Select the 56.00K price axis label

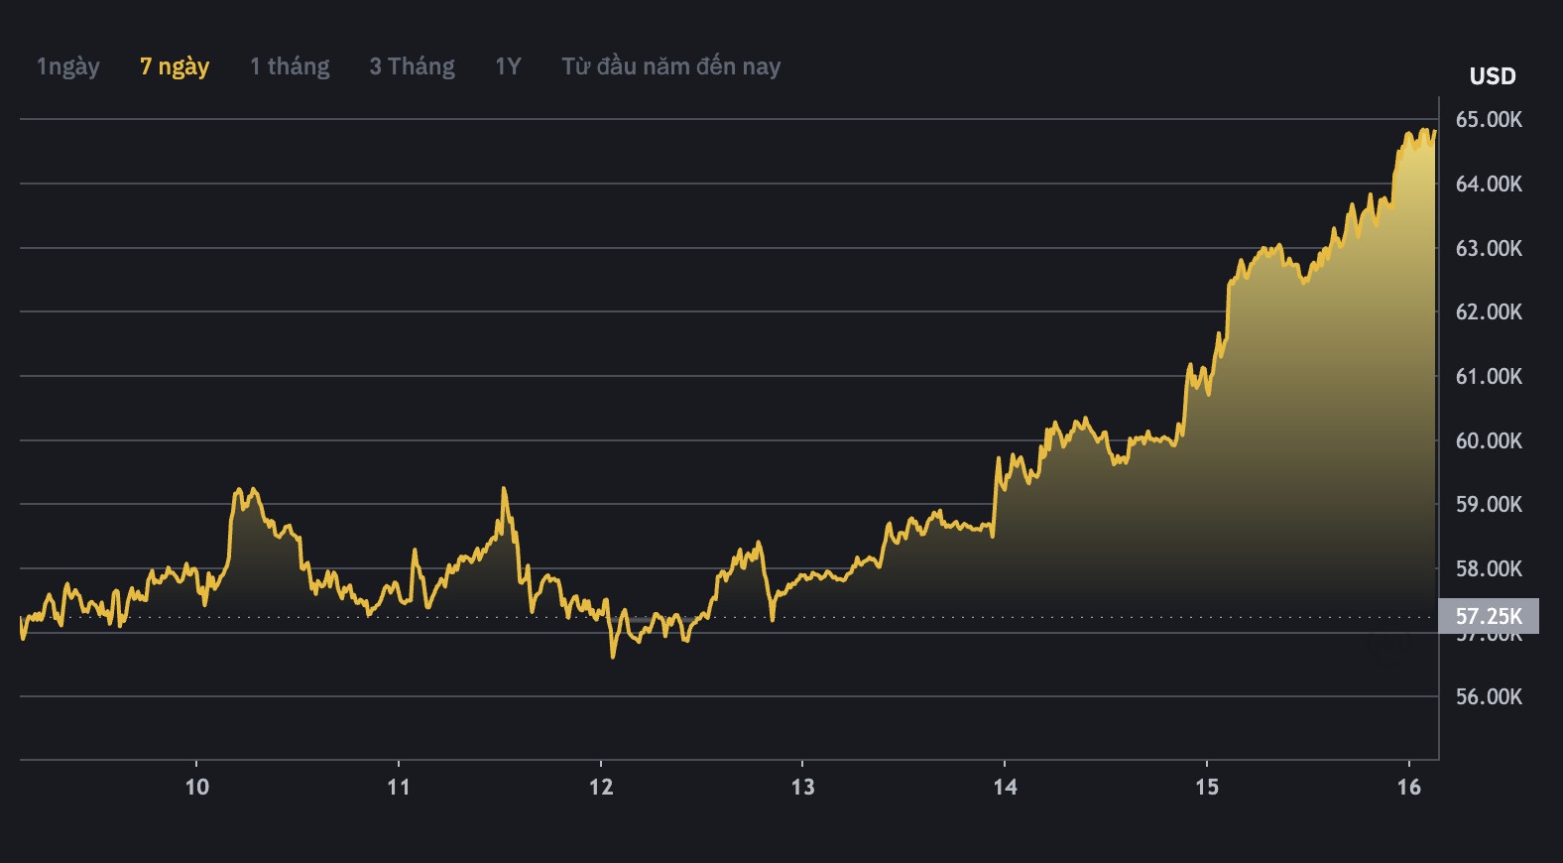(x=1488, y=696)
